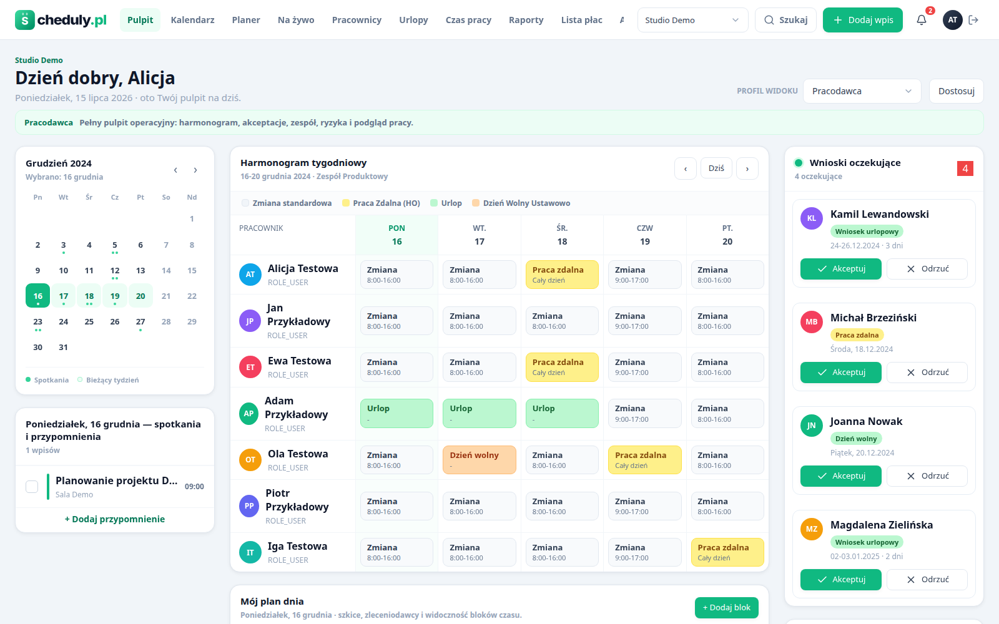Screen dimensions: 999x624
Task: Expand the truncated navigation item after Lista płac
Action: coord(622,20)
